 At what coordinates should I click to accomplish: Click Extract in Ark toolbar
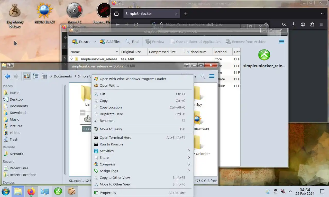(81, 42)
